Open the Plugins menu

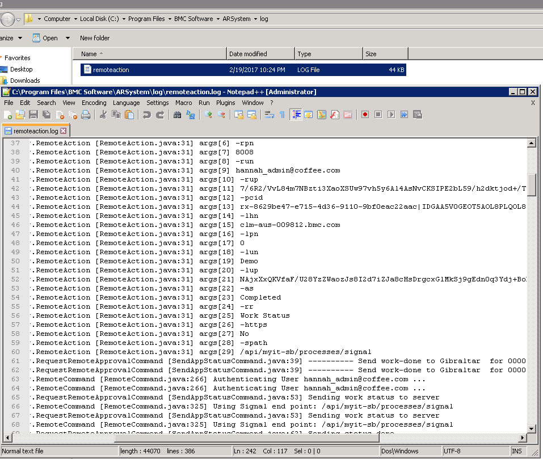(x=225, y=103)
